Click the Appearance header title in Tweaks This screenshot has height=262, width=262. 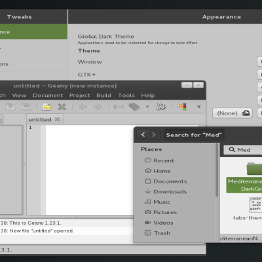tap(221, 17)
